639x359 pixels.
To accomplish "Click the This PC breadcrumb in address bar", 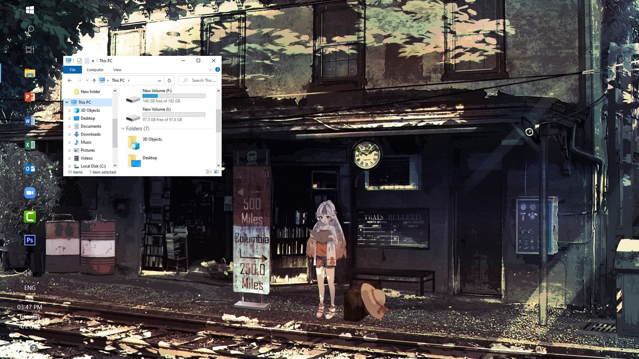I will pos(118,81).
